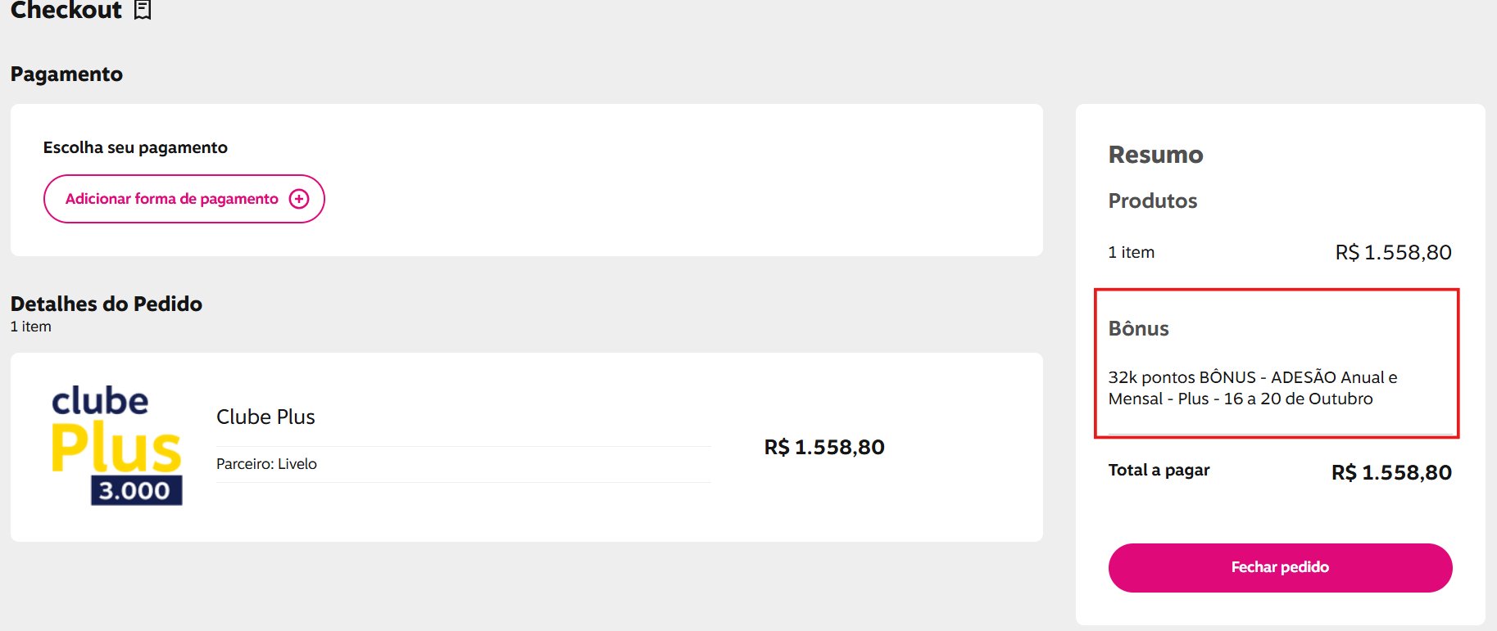
Task: Click the Escolha seu pagamento label
Action: [135, 147]
